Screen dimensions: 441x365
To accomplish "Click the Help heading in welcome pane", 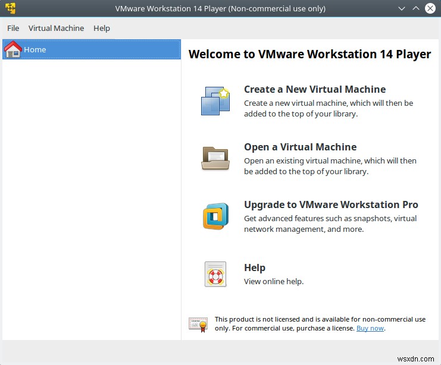I will 255,268.
